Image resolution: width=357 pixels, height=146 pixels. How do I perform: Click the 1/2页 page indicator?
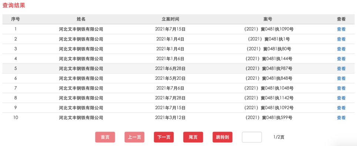tap(279, 137)
